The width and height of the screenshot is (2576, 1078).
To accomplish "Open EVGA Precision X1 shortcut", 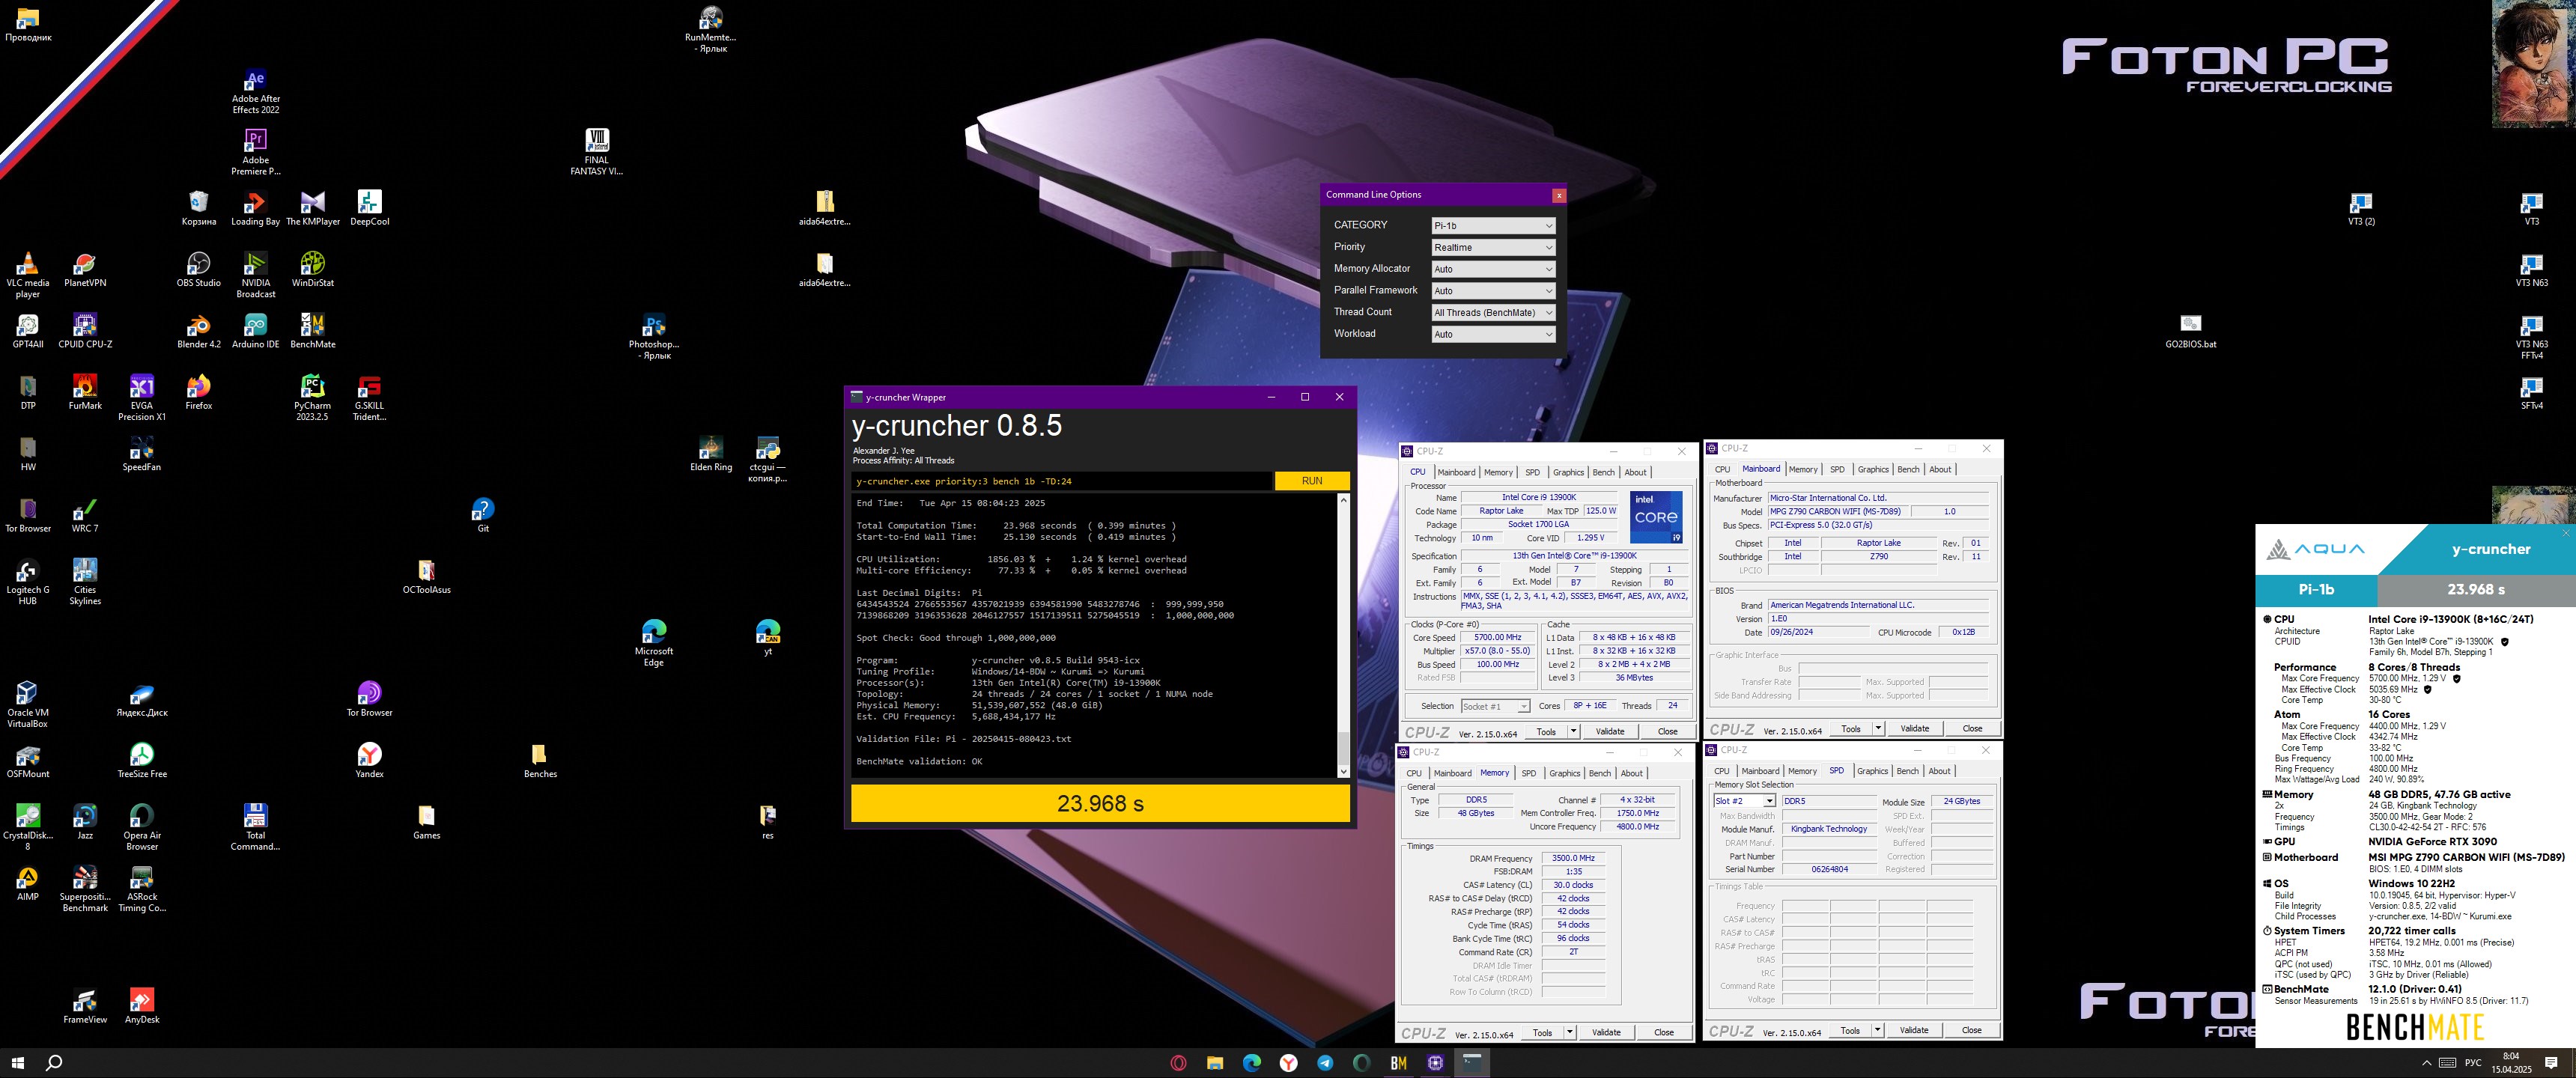I will (x=142, y=397).
